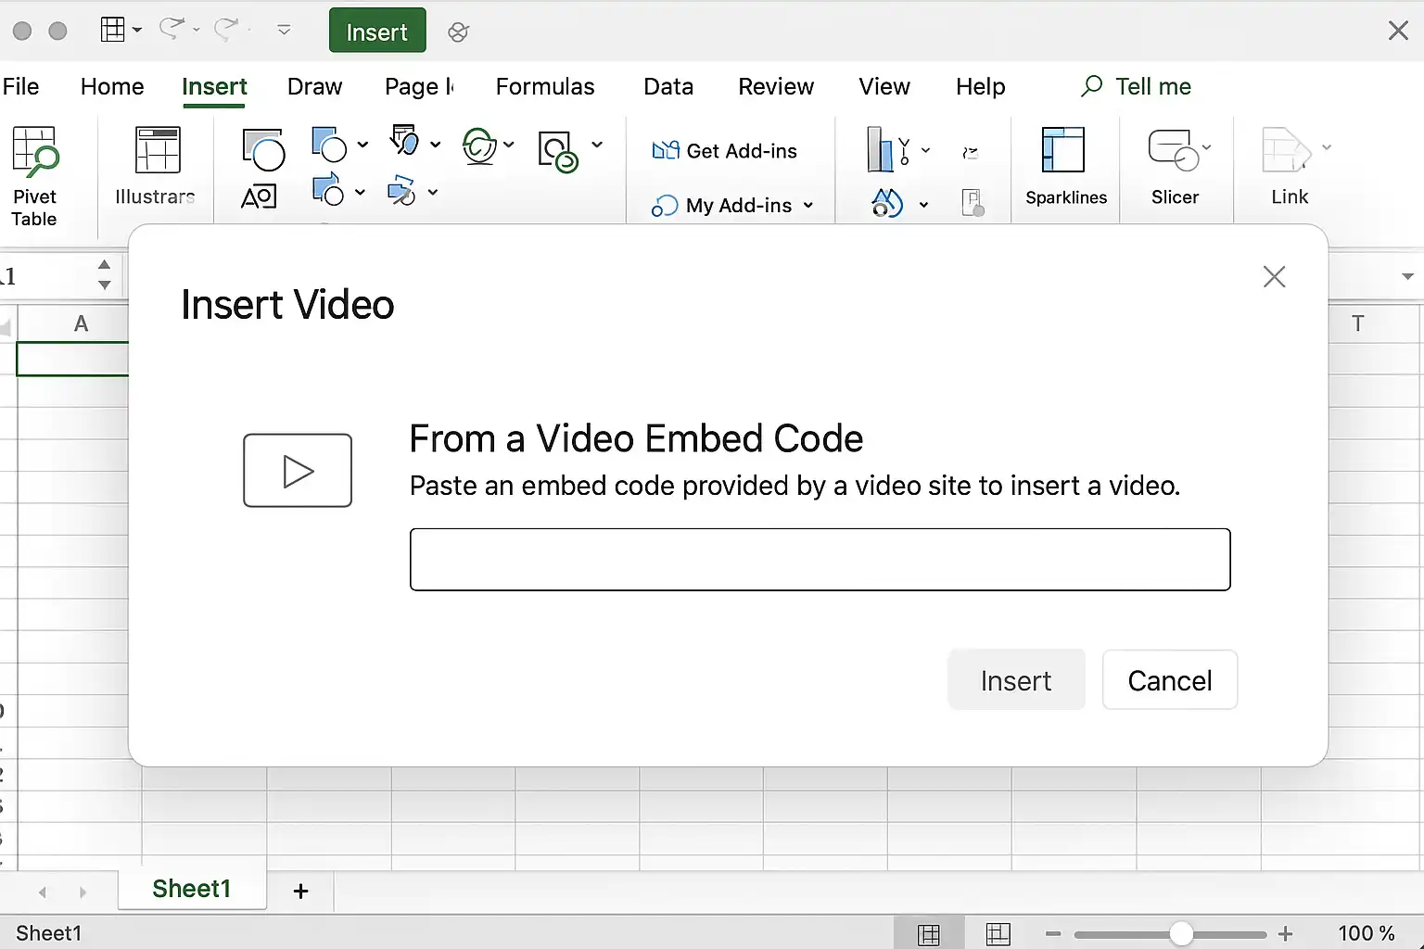Viewport: 1424px width, 949px height.
Task: Click the video play placeholder icon
Action: pyautogui.click(x=298, y=471)
